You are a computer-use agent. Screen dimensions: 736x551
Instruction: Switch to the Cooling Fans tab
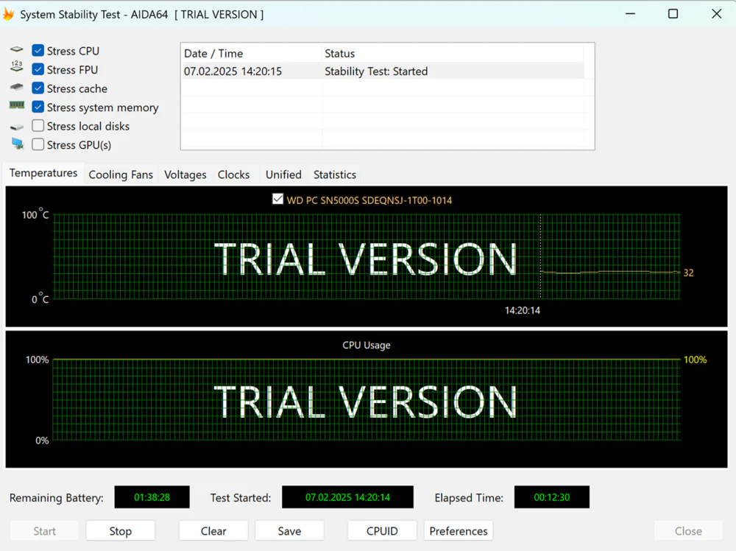point(121,175)
